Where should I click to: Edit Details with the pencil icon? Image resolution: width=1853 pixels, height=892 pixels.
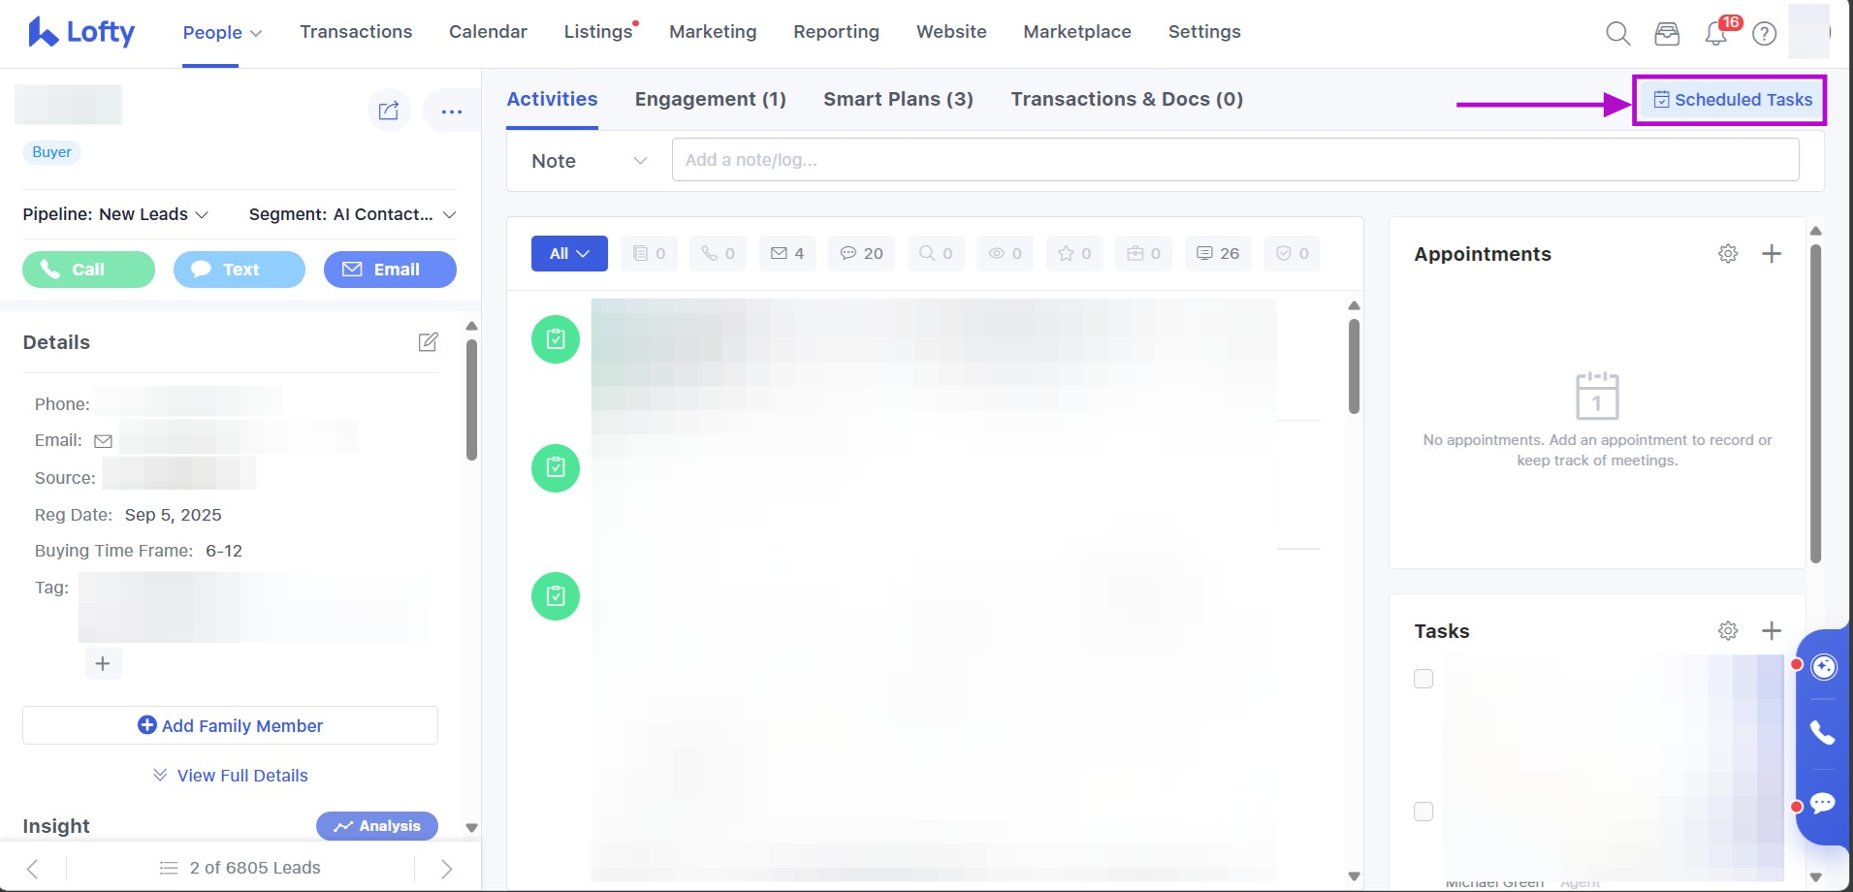coord(428,342)
